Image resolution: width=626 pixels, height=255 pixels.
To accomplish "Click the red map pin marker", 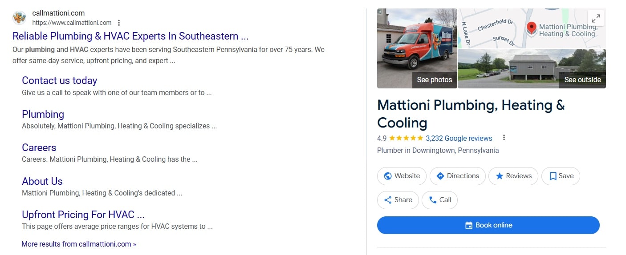I will click(x=531, y=28).
